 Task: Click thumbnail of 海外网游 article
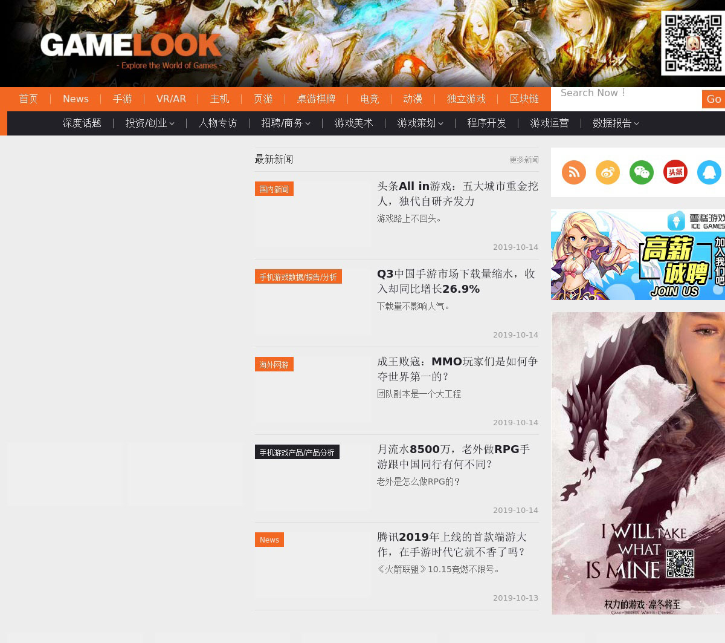click(x=313, y=389)
